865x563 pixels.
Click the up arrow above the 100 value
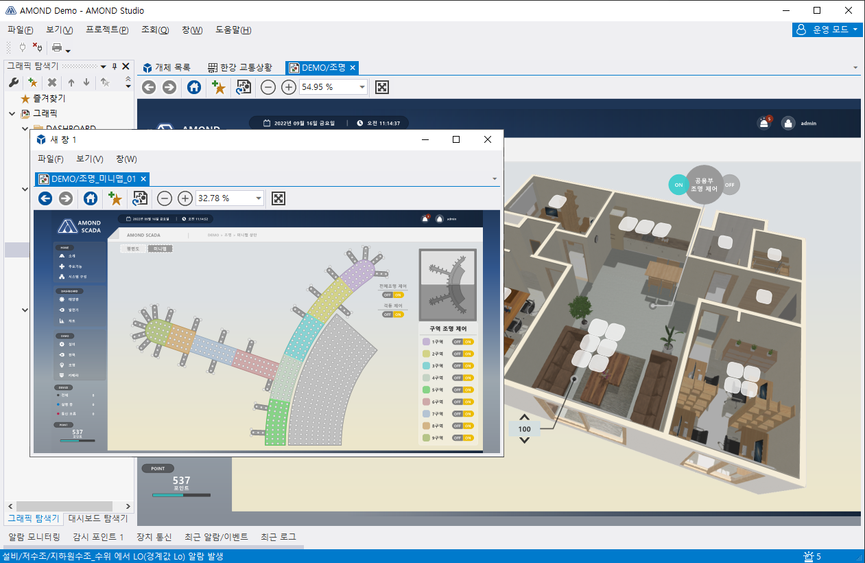tap(525, 417)
